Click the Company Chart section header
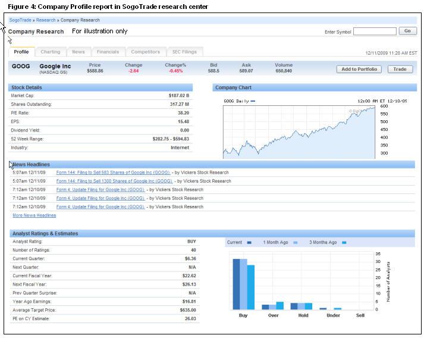424x338 pixels. (x=315, y=87)
